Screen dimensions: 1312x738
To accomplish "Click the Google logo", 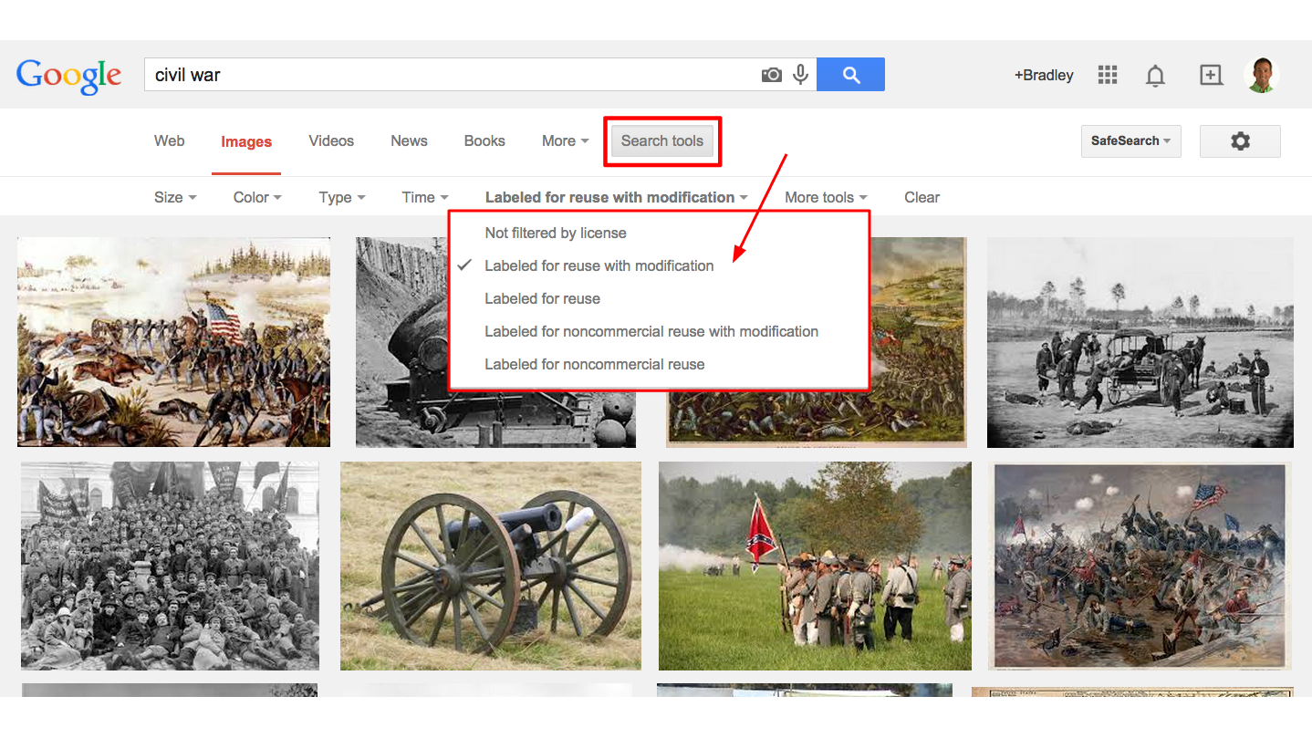I will 68,76.
